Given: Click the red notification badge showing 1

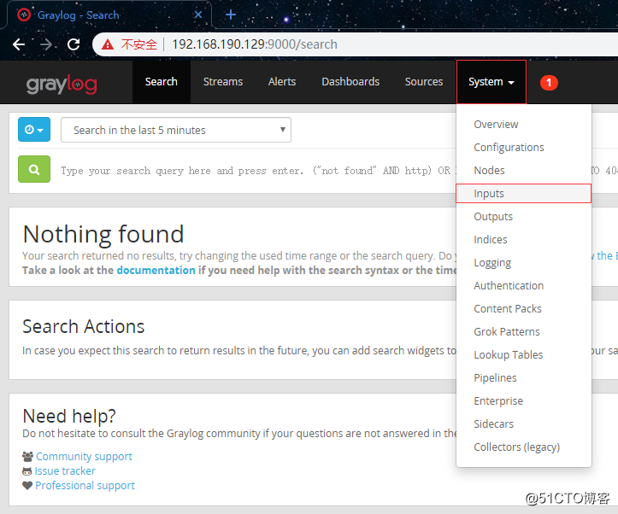Looking at the screenshot, I should click(549, 83).
